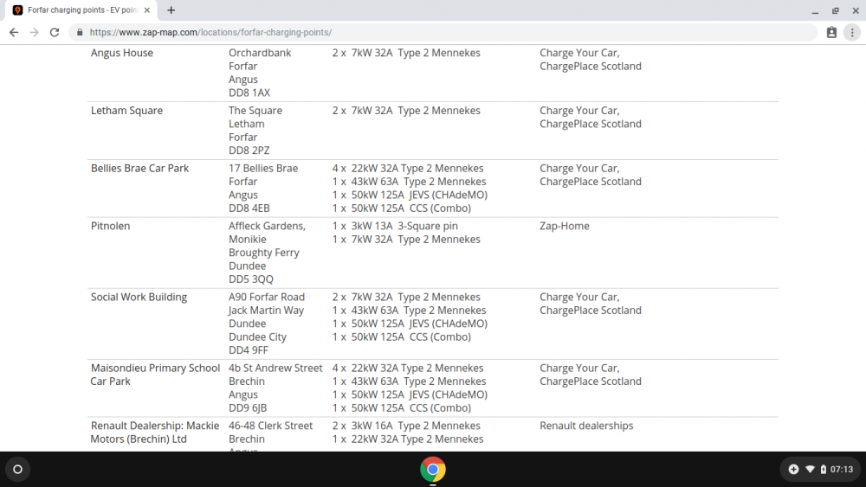Click postcode DD8 4EB
This screenshot has width=866, height=487.
[x=249, y=208]
